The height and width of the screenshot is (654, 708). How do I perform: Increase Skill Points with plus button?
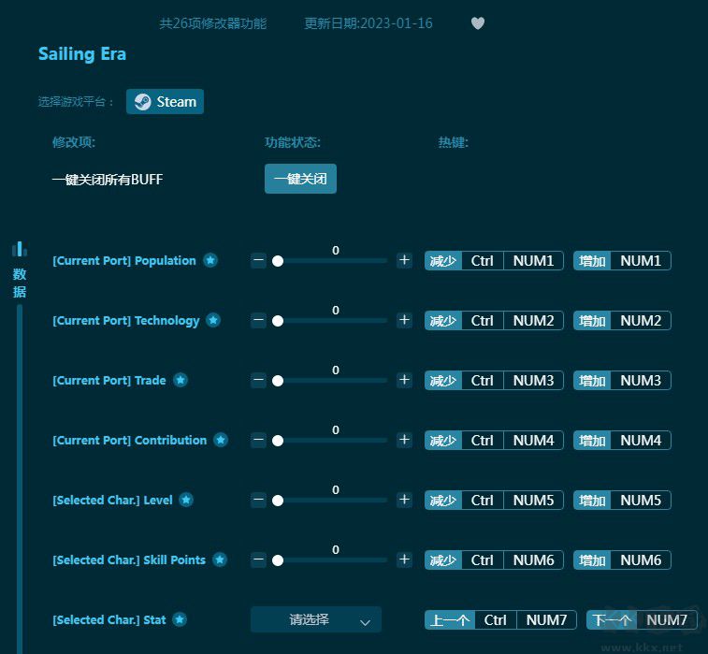point(404,560)
